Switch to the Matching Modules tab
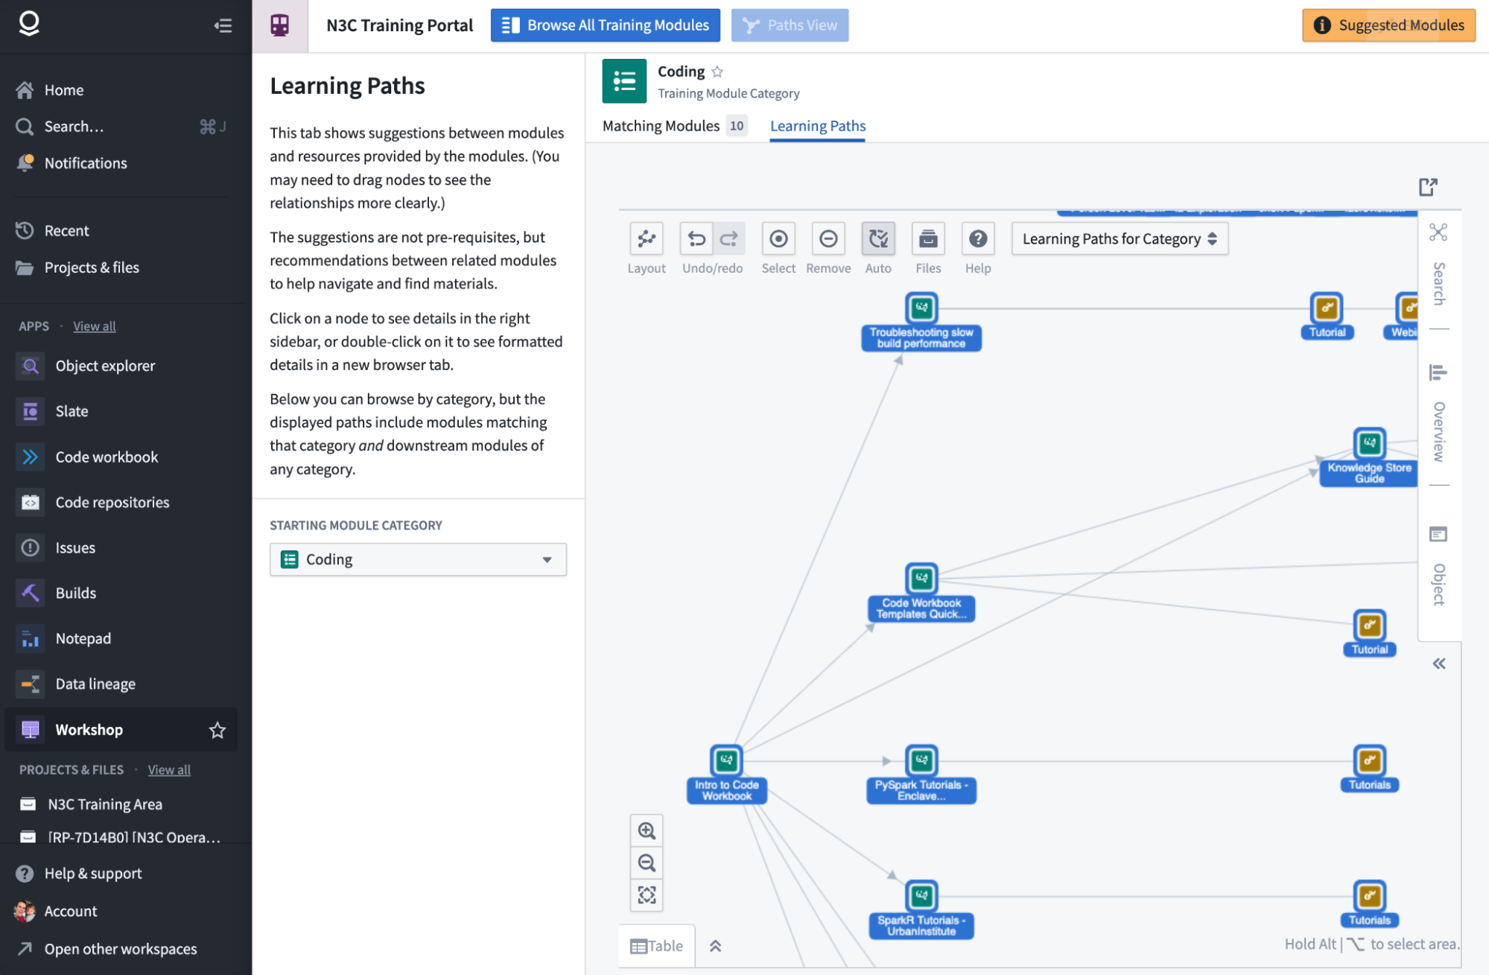This screenshot has height=975, width=1489. pyautogui.click(x=661, y=126)
